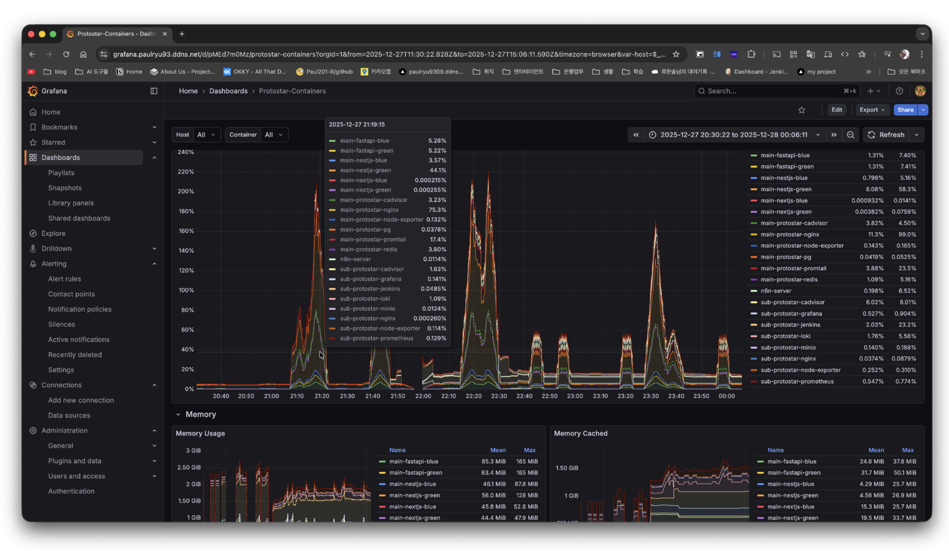Open Alert rules in sidebar menu
Viewport: 949px width, 551px height.
65,279
